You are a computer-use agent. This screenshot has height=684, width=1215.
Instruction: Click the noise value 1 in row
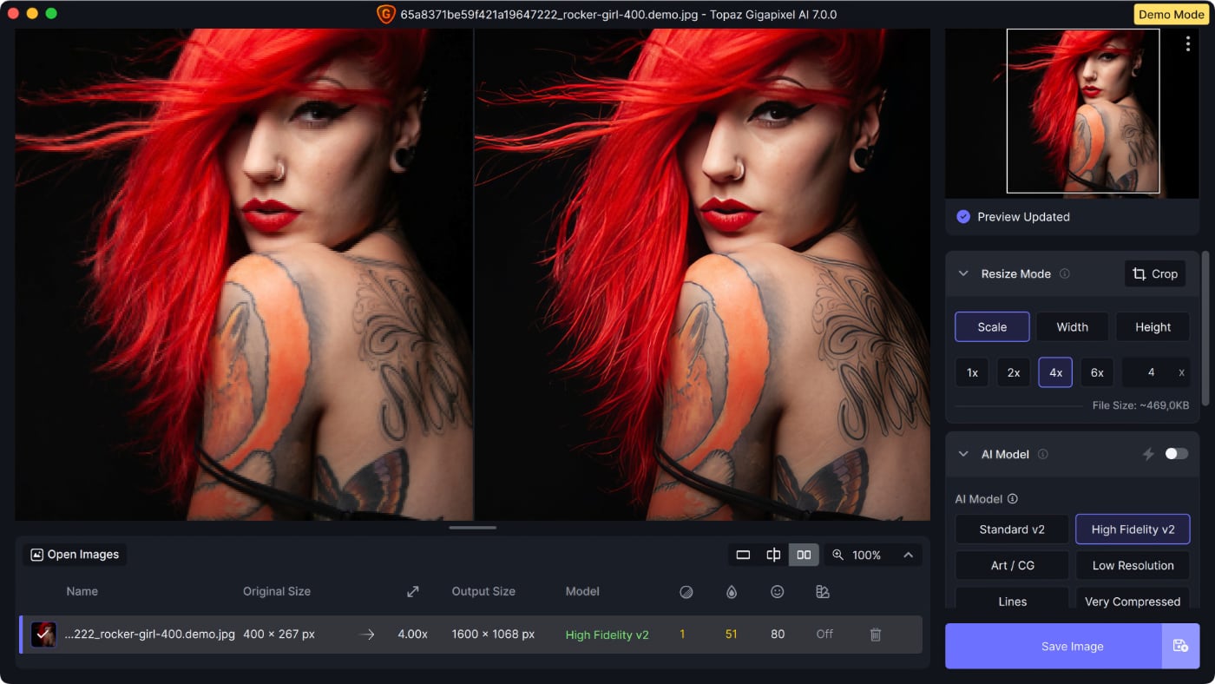coord(682,635)
